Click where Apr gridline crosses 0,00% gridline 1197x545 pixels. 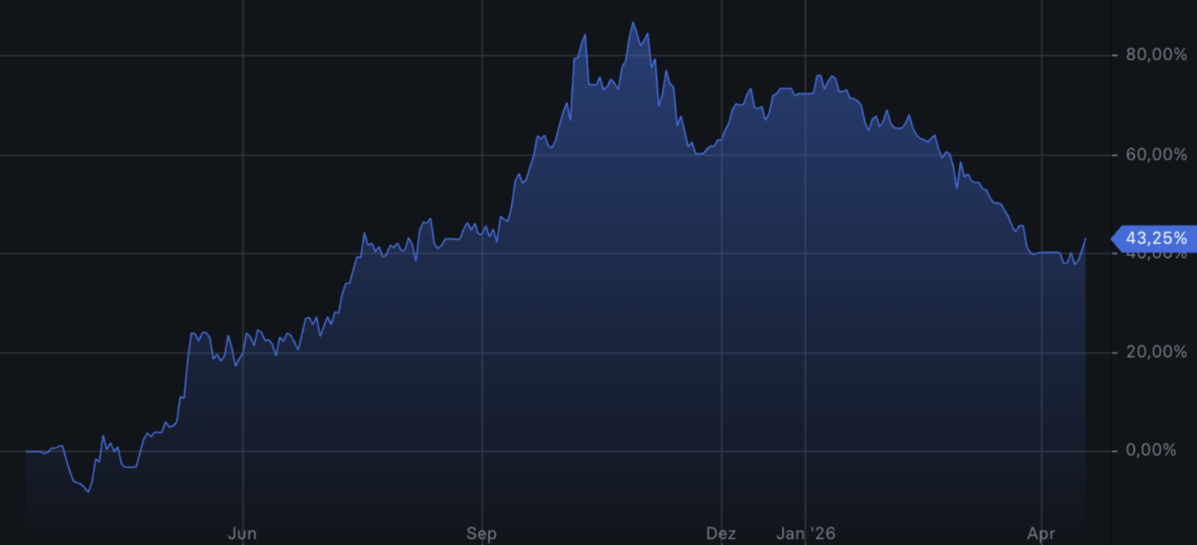tap(1042, 451)
